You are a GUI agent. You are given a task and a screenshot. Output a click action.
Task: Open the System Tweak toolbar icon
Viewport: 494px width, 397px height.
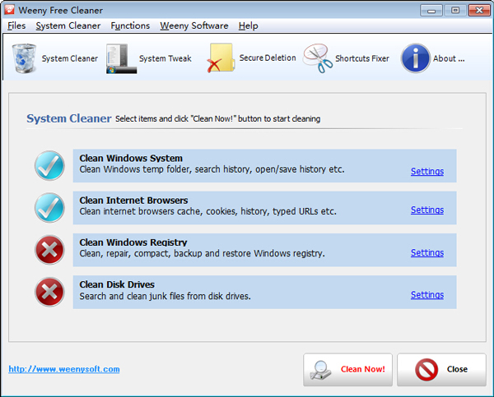coord(121,59)
